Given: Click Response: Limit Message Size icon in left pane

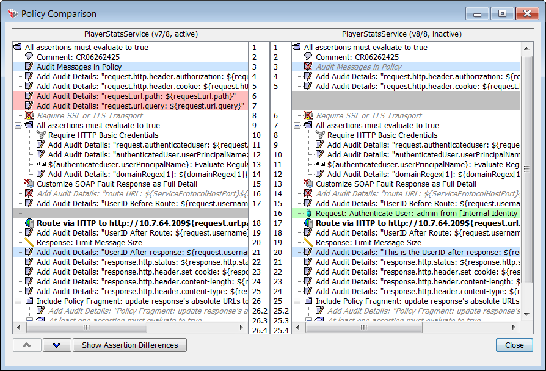Looking at the screenshot, I should [29, 243].
